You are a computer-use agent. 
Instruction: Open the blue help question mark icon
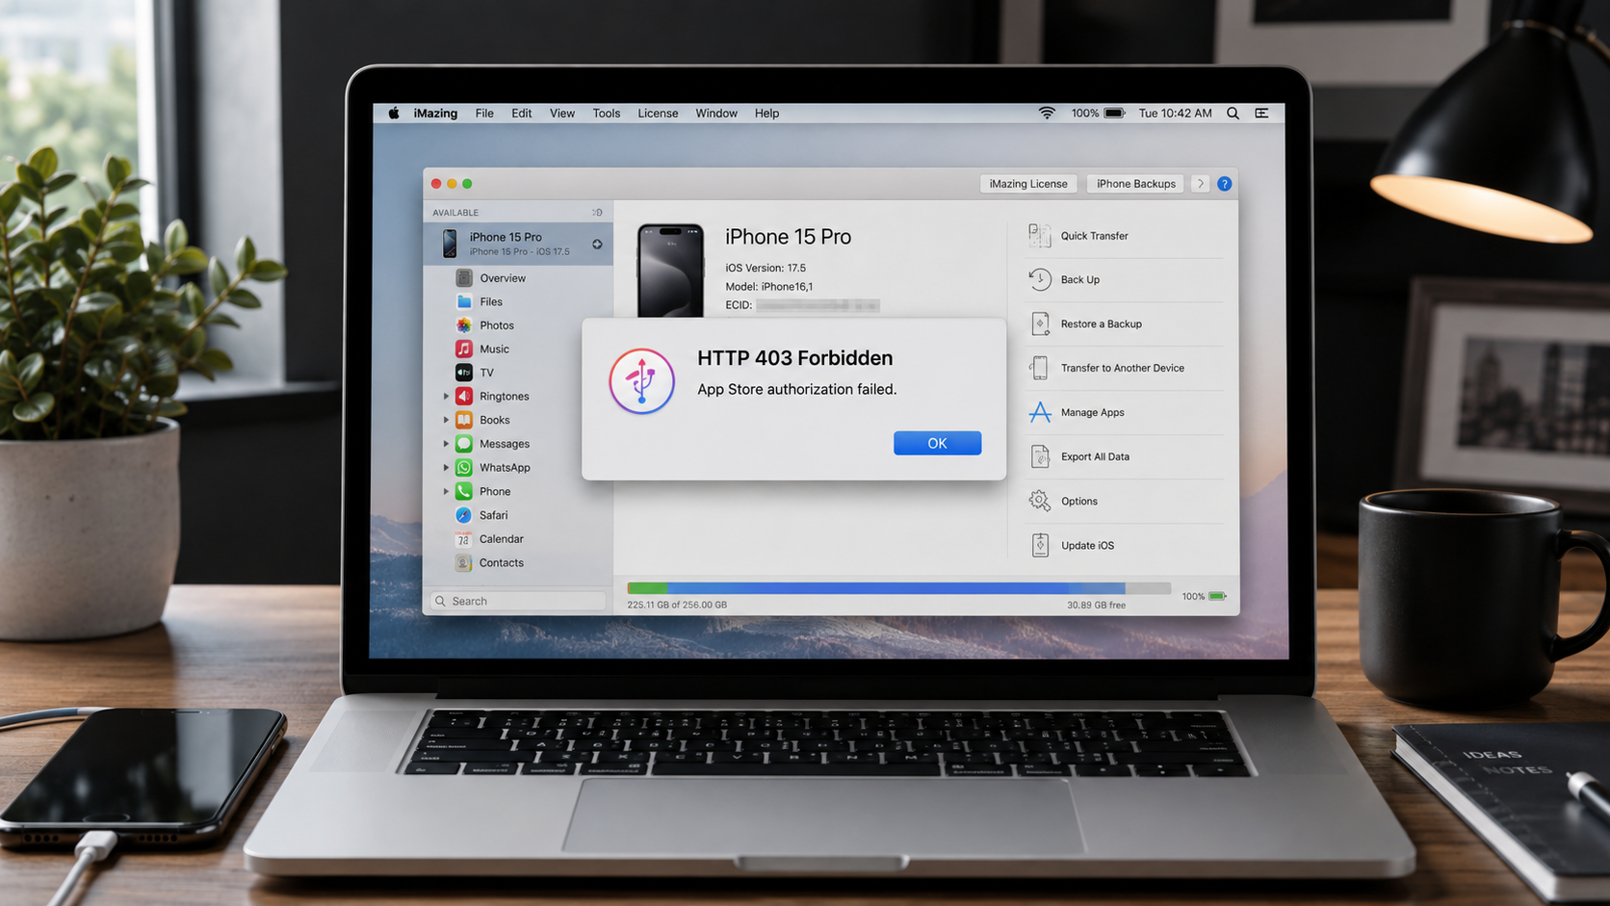point(1224,184)
